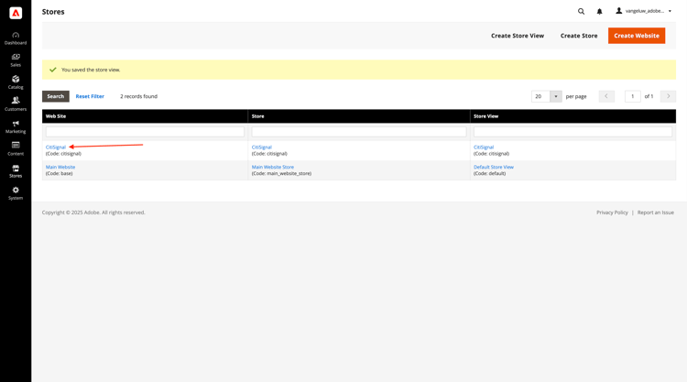
Task: Open the System settings menu
Action: [x=16, y=193]
